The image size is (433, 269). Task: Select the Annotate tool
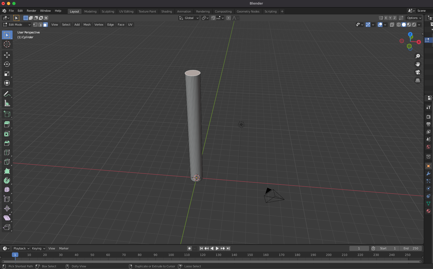point(7,94)
